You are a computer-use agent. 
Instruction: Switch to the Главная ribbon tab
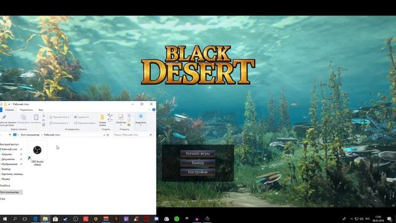click(9, 110)
